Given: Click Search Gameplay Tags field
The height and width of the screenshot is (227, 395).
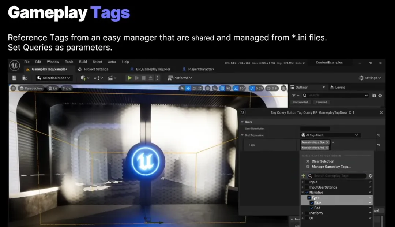Looking at the screenshot, I should (337, 175).
